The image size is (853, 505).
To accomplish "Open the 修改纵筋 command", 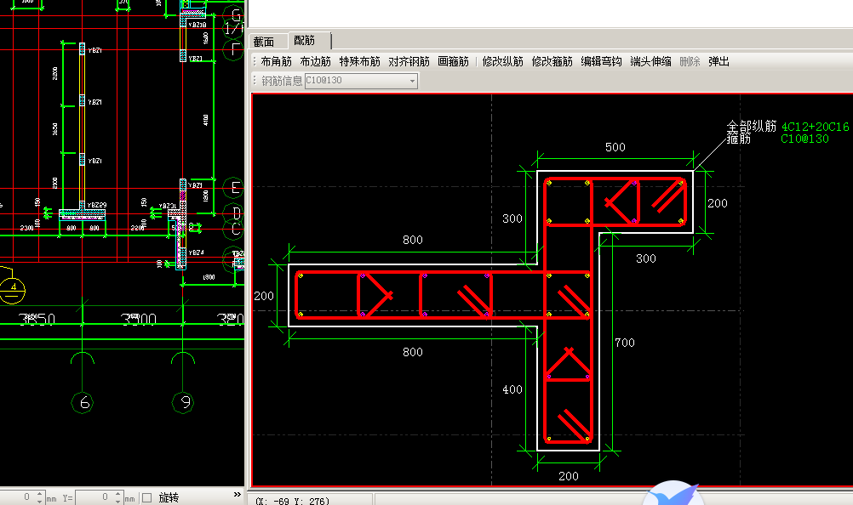I will [502, 61].
